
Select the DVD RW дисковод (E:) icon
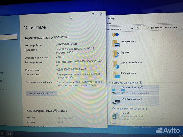[x=116, y=102]
